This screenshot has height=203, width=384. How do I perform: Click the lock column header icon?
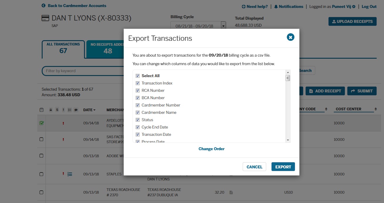pyautogui.click(x=51, y=110)
